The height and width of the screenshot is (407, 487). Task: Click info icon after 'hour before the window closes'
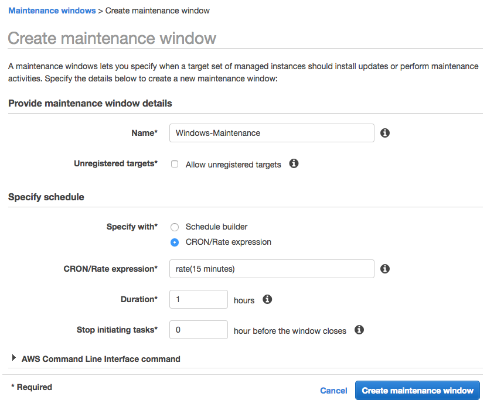coord(359,330)
